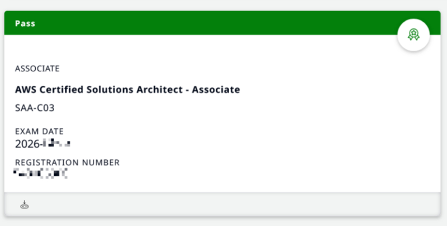Viewport: 447px width, 226px height.
Task: Select the Pass status text
Action: (25, 23)
